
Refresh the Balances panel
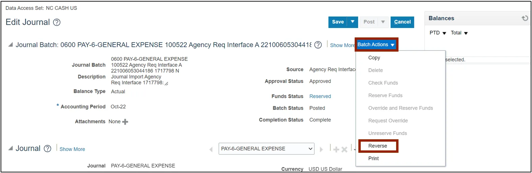[525, 18]
